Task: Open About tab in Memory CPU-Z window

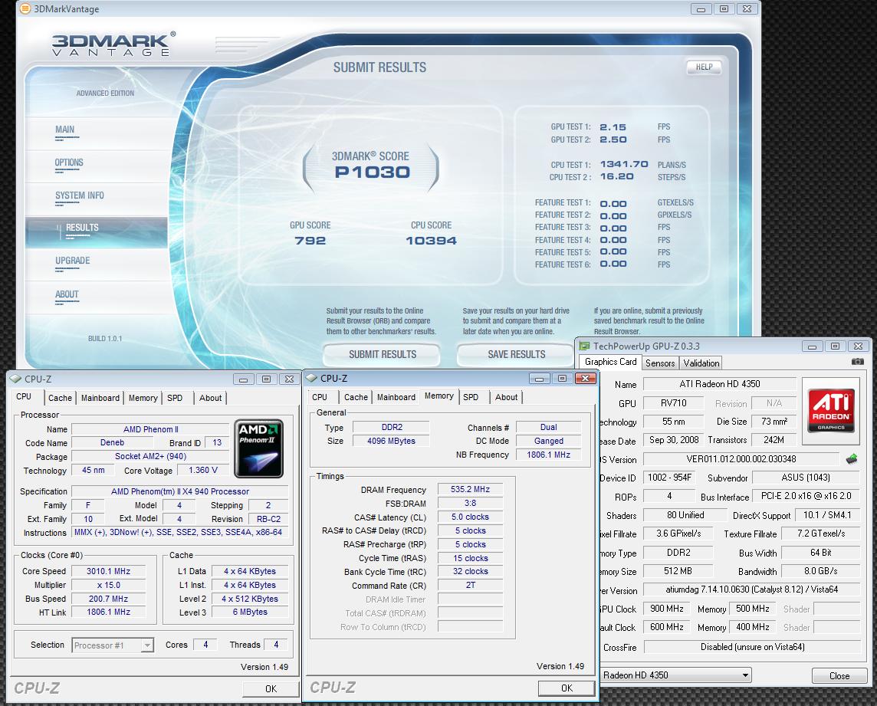Action: 506,397
